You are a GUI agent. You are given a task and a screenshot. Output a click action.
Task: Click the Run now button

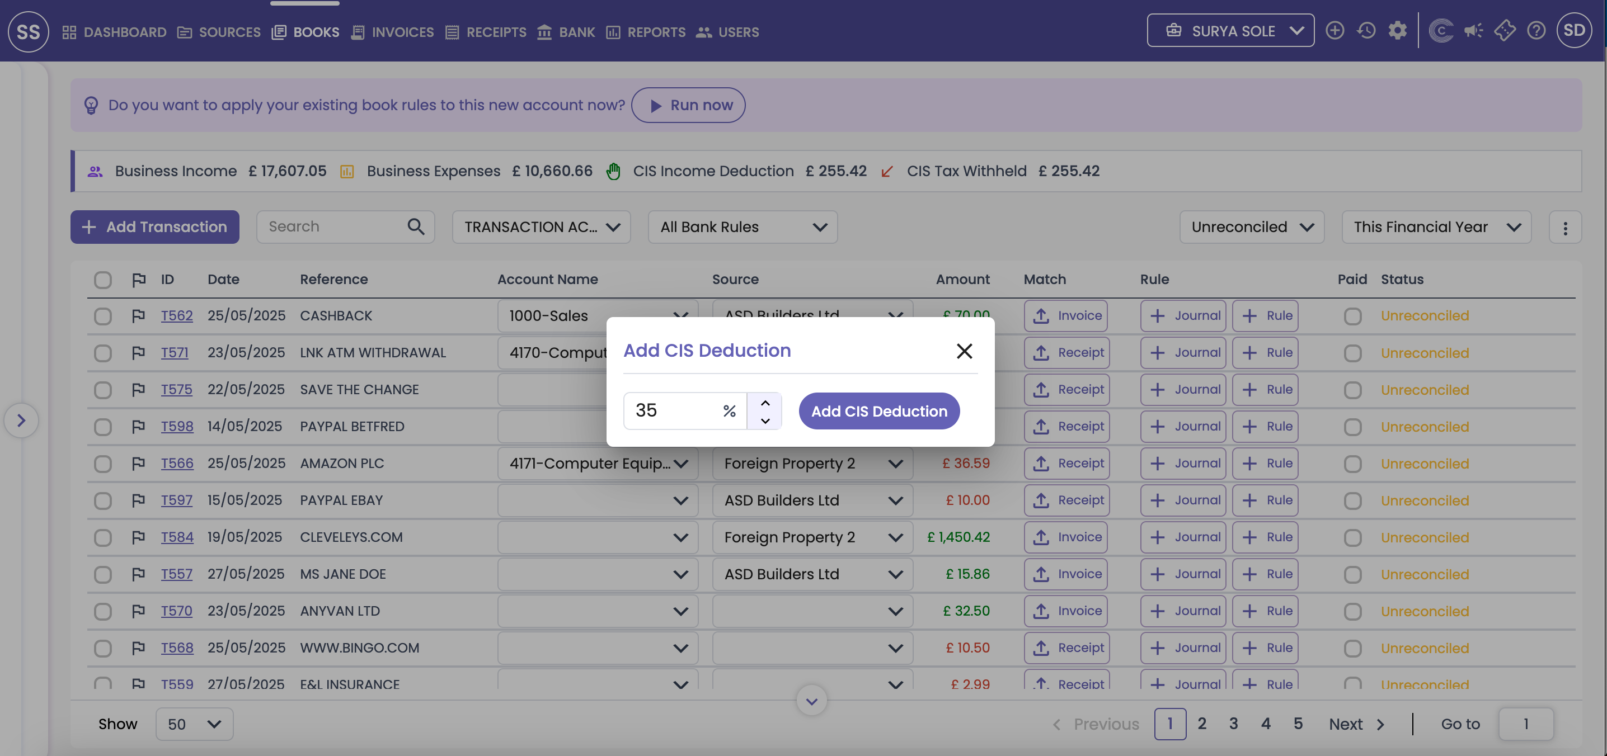coord(688,105)
